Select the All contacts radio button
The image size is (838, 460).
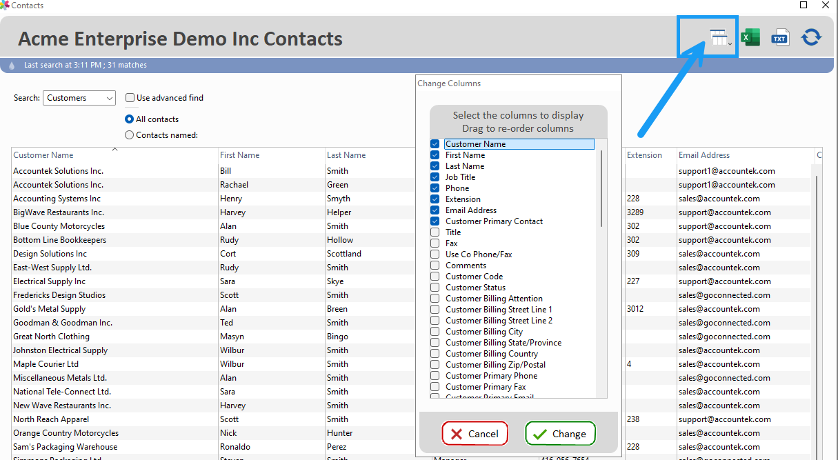(x=129, y=119)
